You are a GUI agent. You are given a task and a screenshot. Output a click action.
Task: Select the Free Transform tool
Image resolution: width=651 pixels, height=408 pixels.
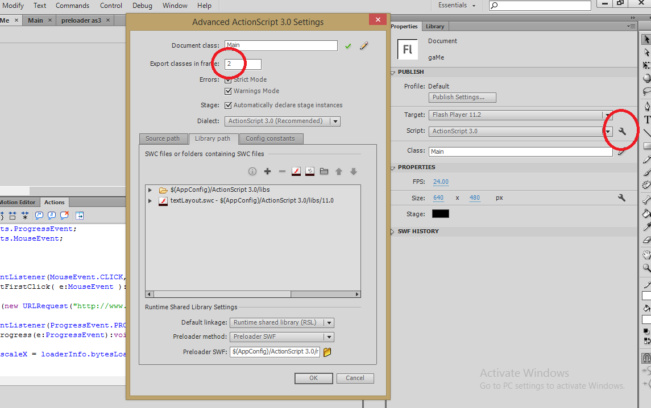coord(646,65)
